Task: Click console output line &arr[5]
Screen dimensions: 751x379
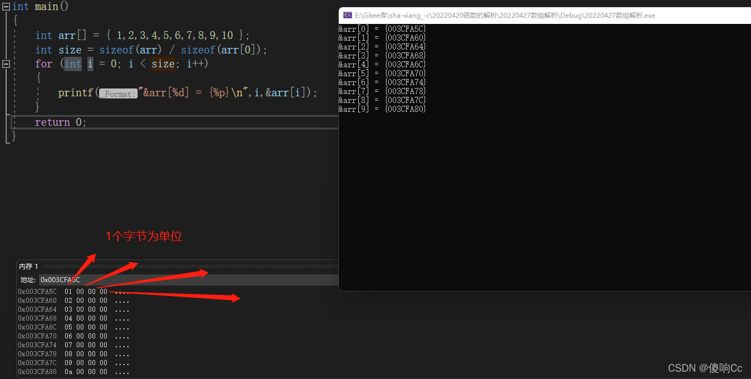Action: click(383, 73)
